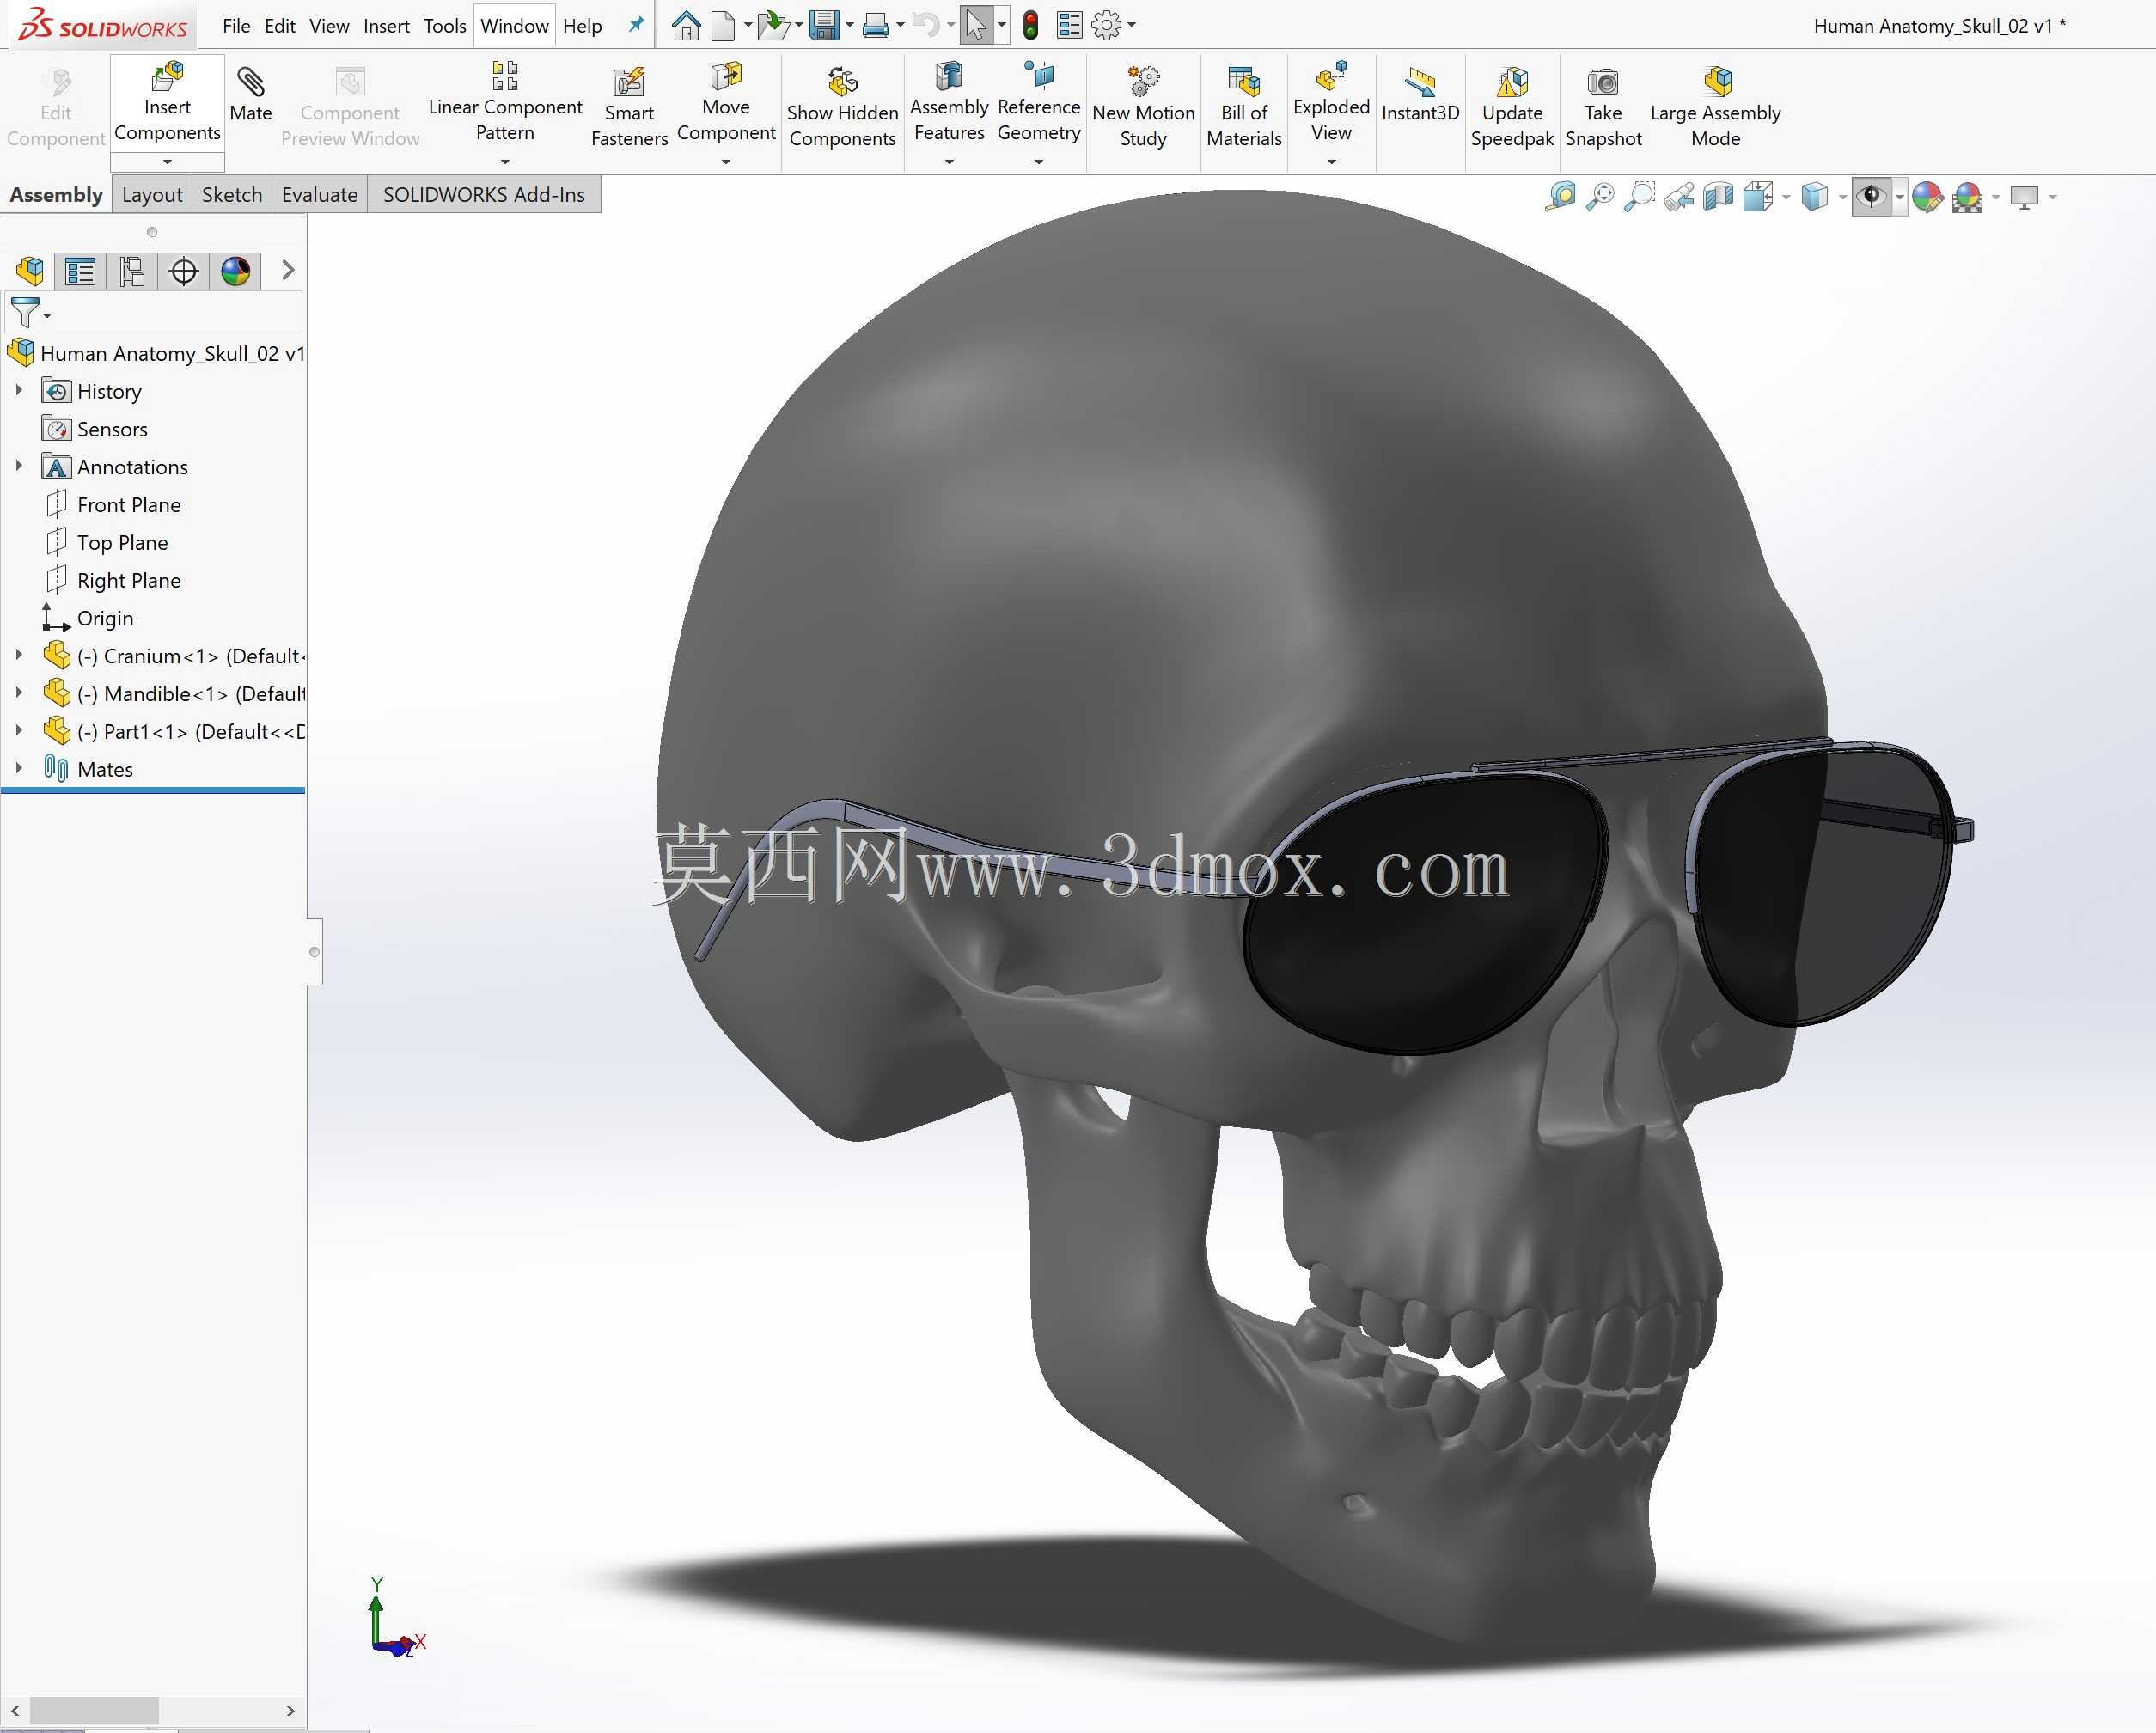The image size is (2156, 1733).
Task: Click the Home icon in quick toolbar
Action: (686, 25)
